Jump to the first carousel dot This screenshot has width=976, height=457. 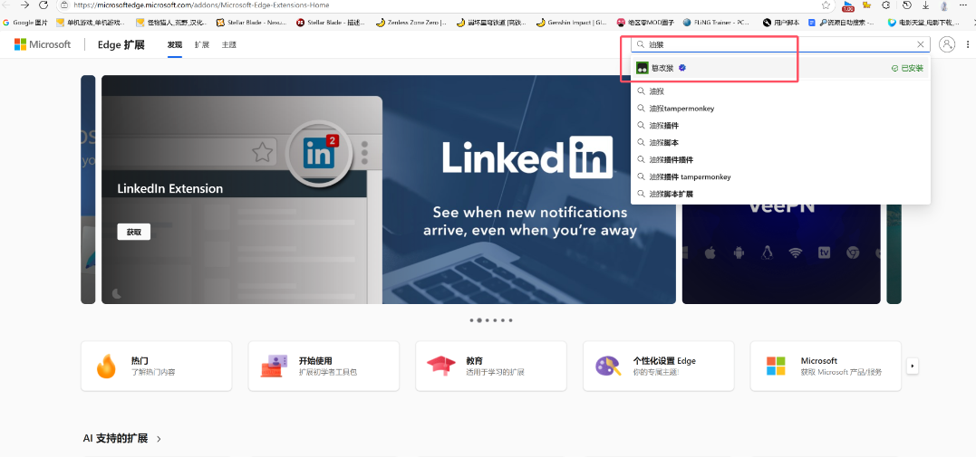pos(471,320)
